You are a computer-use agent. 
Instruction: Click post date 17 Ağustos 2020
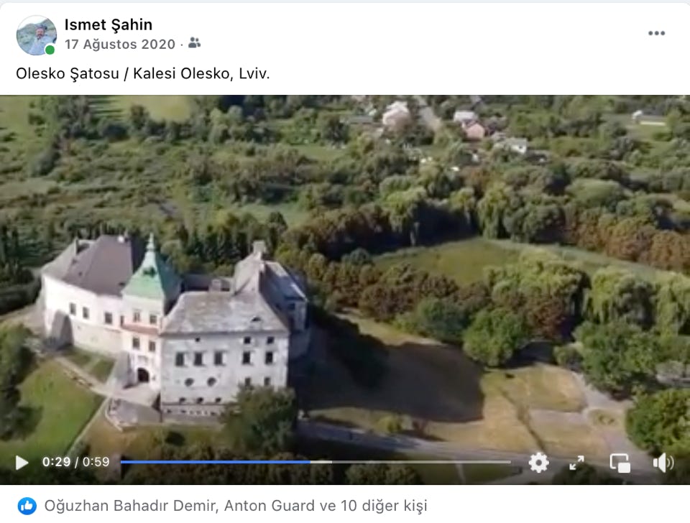pyautogui.click(x=120, y=45)
